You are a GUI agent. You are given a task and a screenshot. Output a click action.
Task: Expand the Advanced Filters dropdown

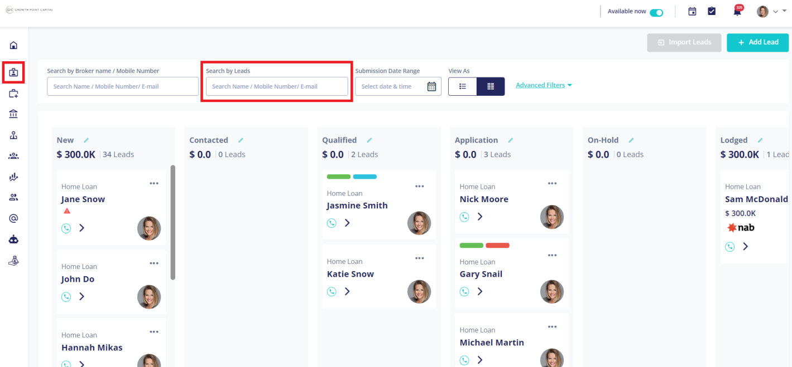click(x=544, y=85)
